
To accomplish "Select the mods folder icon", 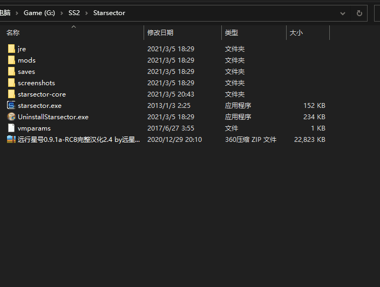I will (11, 60).
